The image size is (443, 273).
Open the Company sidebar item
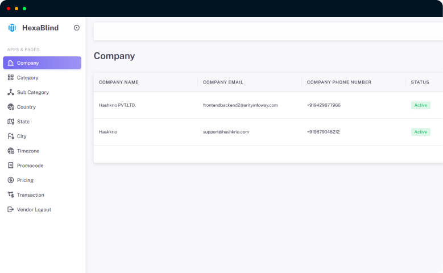tap(42, 63)
